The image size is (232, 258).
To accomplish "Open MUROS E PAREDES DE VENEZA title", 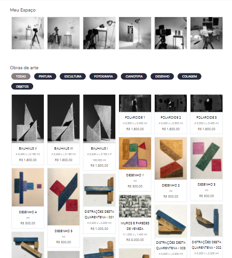I will click(135, 226).
